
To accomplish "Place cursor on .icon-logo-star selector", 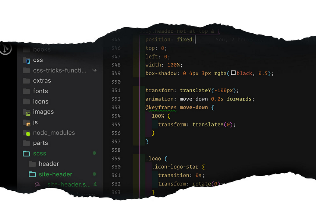I will 178,167.
